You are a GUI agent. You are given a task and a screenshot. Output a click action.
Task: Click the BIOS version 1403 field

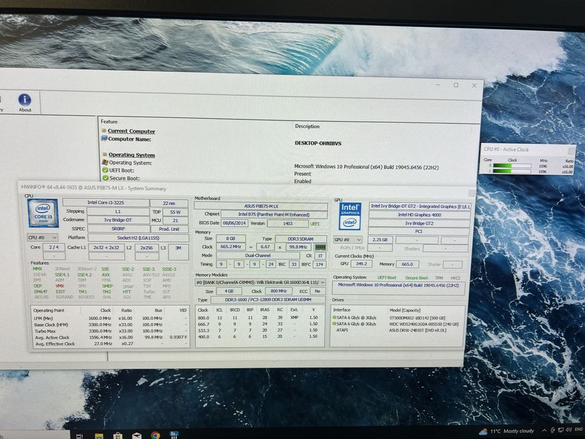click(x=288, y=224)
